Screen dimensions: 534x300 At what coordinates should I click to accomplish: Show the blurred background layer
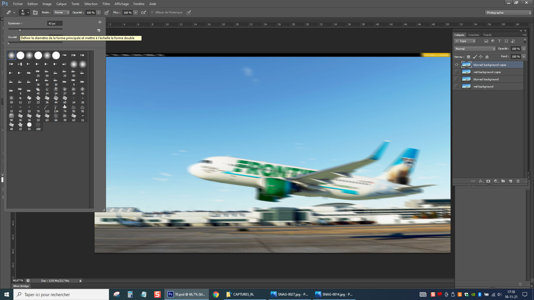[x=457, y=79]
